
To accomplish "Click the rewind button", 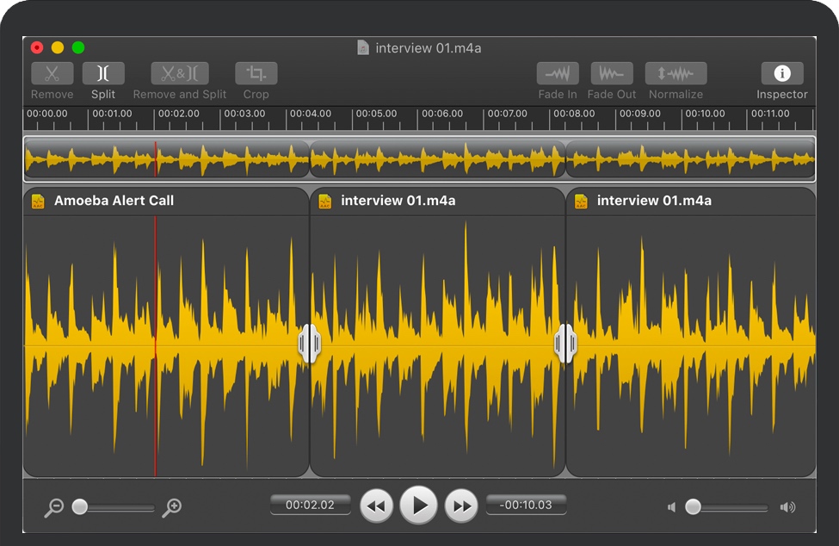I will tap(376, 506).
